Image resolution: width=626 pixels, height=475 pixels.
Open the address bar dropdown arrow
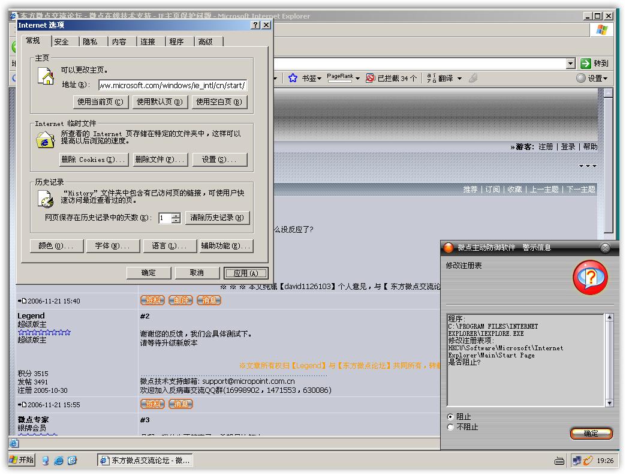571,64
